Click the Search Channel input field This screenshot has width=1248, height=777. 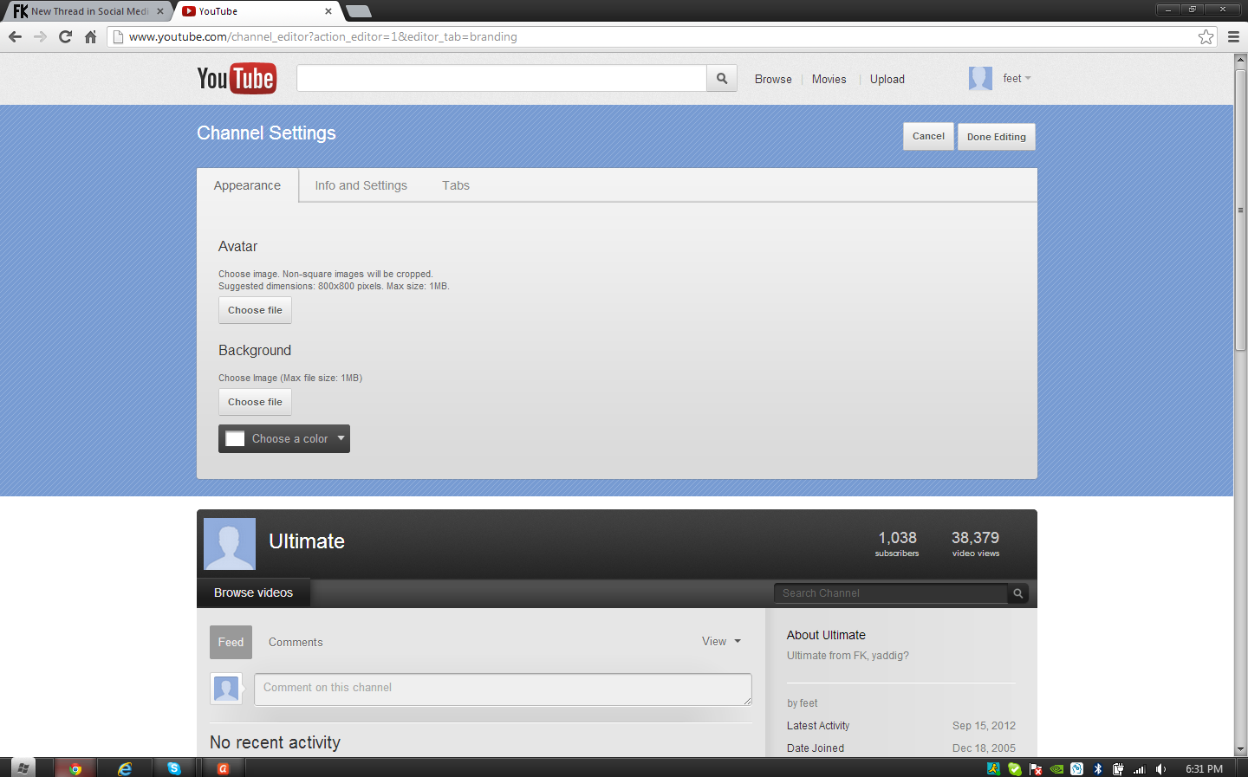point(891,593)
